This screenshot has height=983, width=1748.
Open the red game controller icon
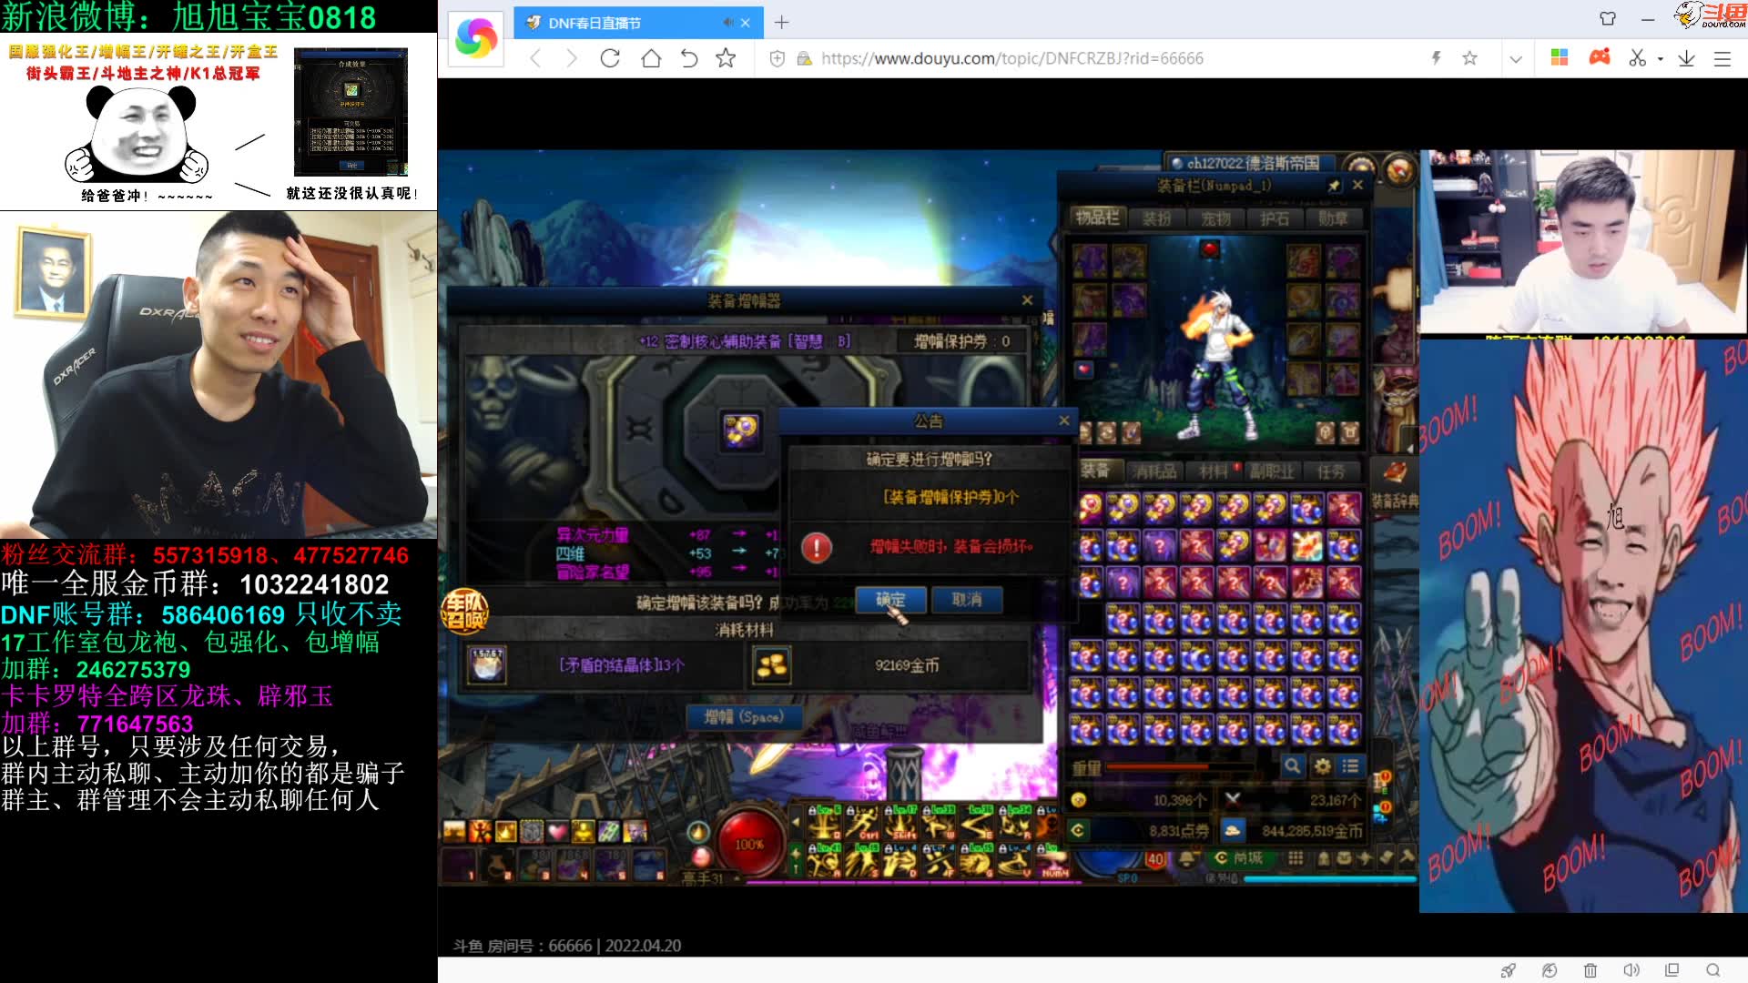pyautogui.click(x=1600, y=57)
